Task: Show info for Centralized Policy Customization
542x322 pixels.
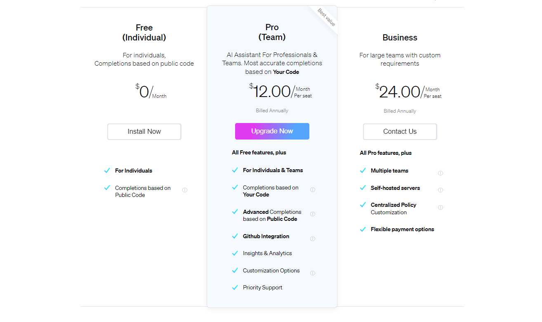Action: [441, 207]
